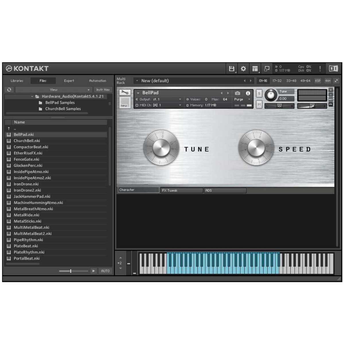This screenshot has width=344, height=344.
Task: Select rack page 33-48
Action: click(x=291, y=81)
